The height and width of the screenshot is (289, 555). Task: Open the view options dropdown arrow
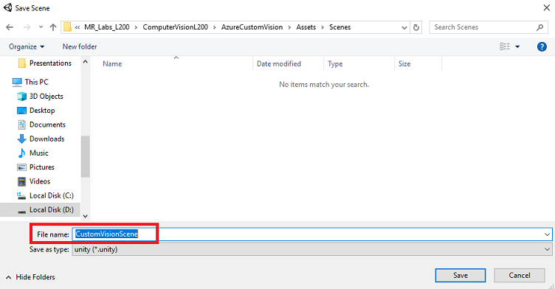tap(517, 46)
